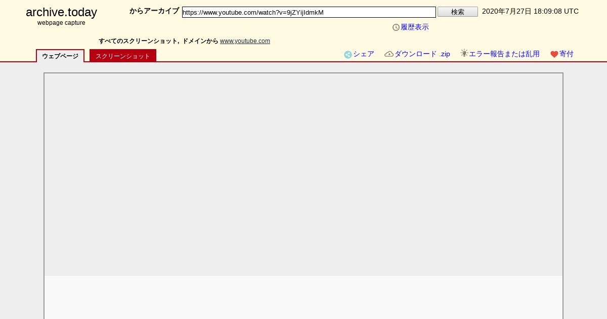Open the 寄付 donation link
The width and height of the screenshot is (607, 319).
[567, 54]
